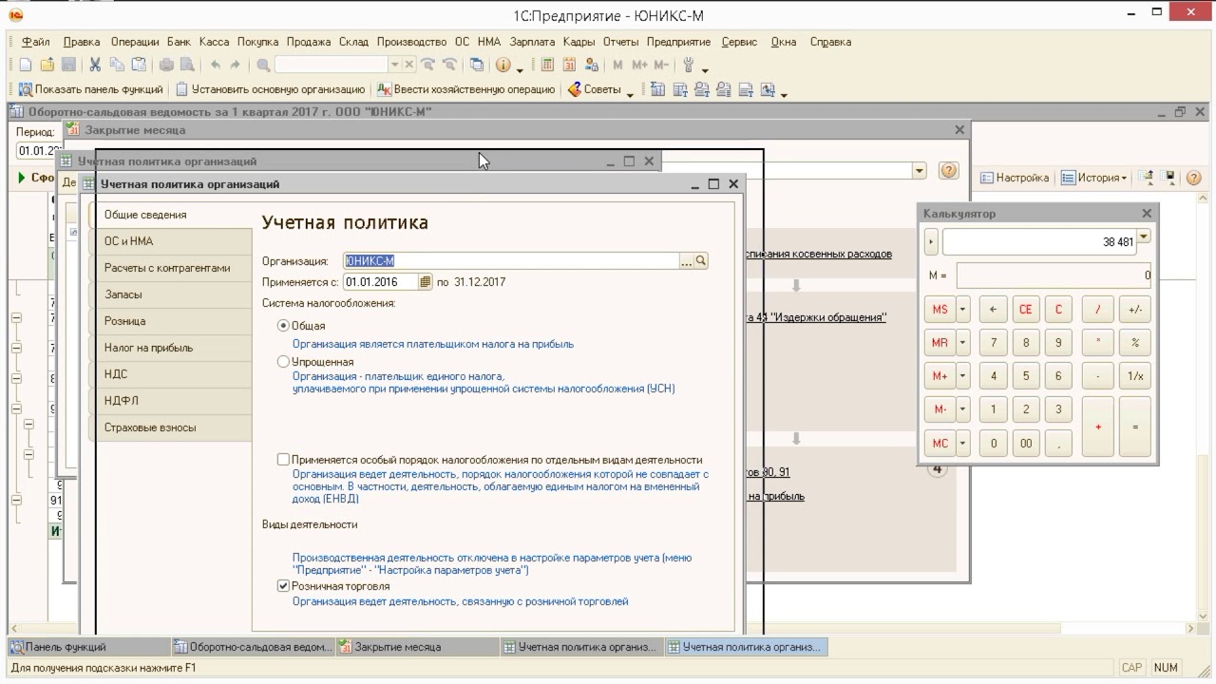
Task: Click the help question icon left of the Настройка button
Action: (x=947, y=171)
